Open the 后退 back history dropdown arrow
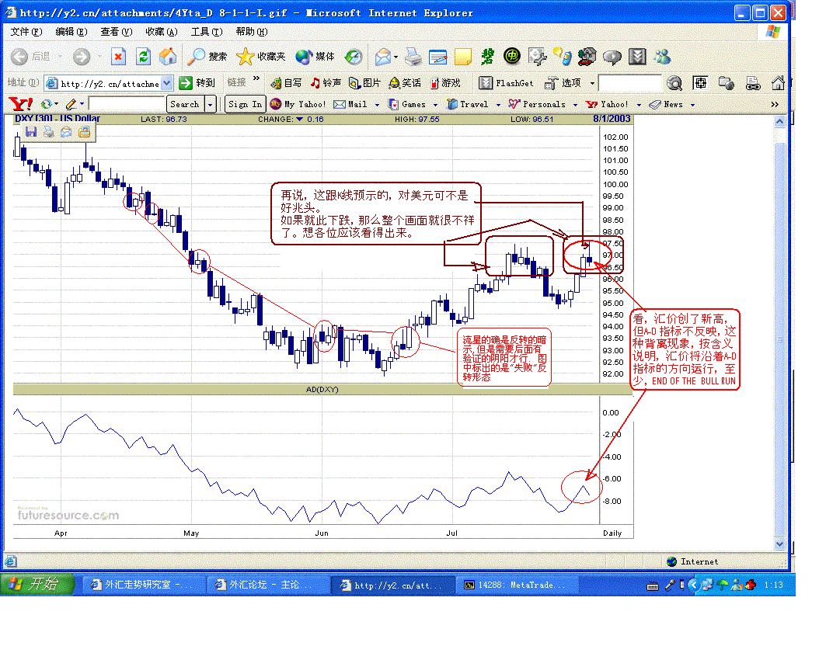The width and height of the screenshot is (819, 646). tap(60, 57)
